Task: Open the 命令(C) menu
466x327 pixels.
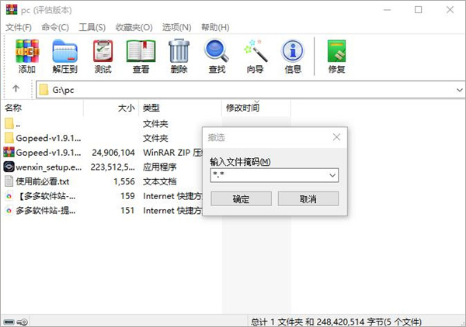Action: (x=55, y=27)
